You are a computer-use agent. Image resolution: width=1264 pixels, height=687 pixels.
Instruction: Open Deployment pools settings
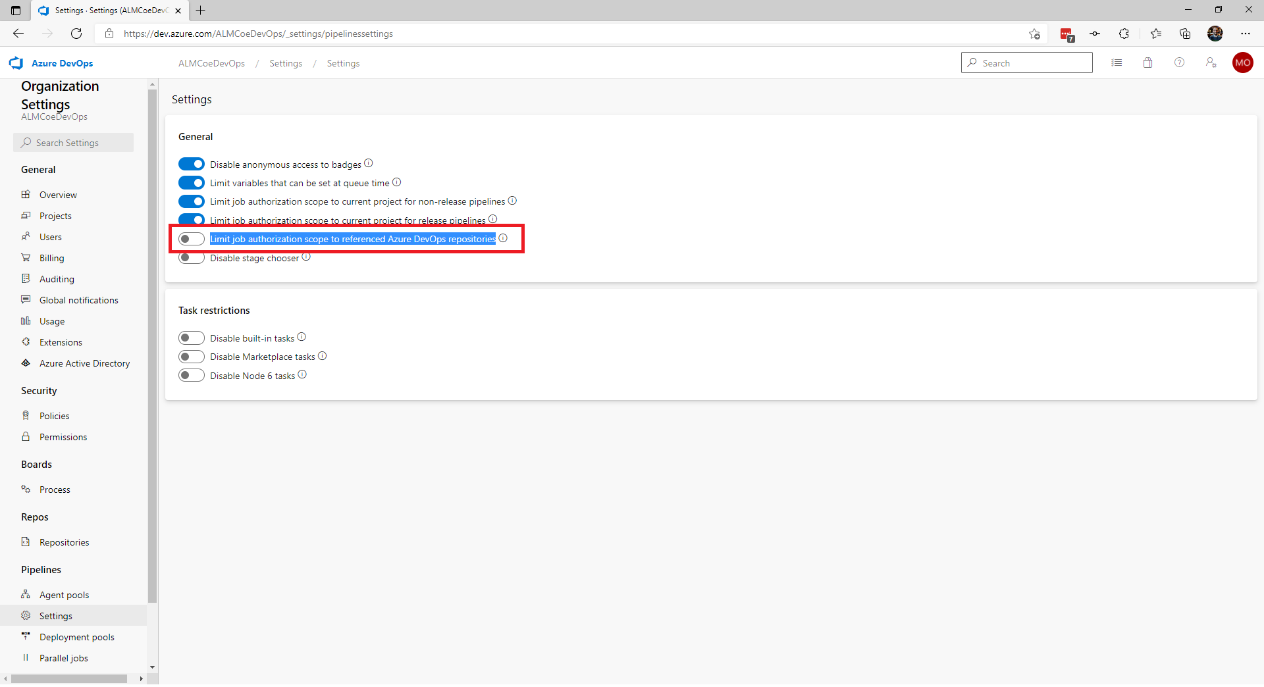click(76, 636)
